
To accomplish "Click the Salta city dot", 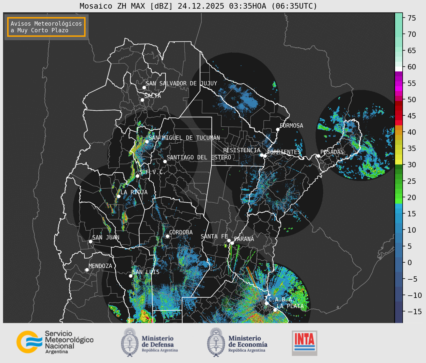I will pos(142,100).
